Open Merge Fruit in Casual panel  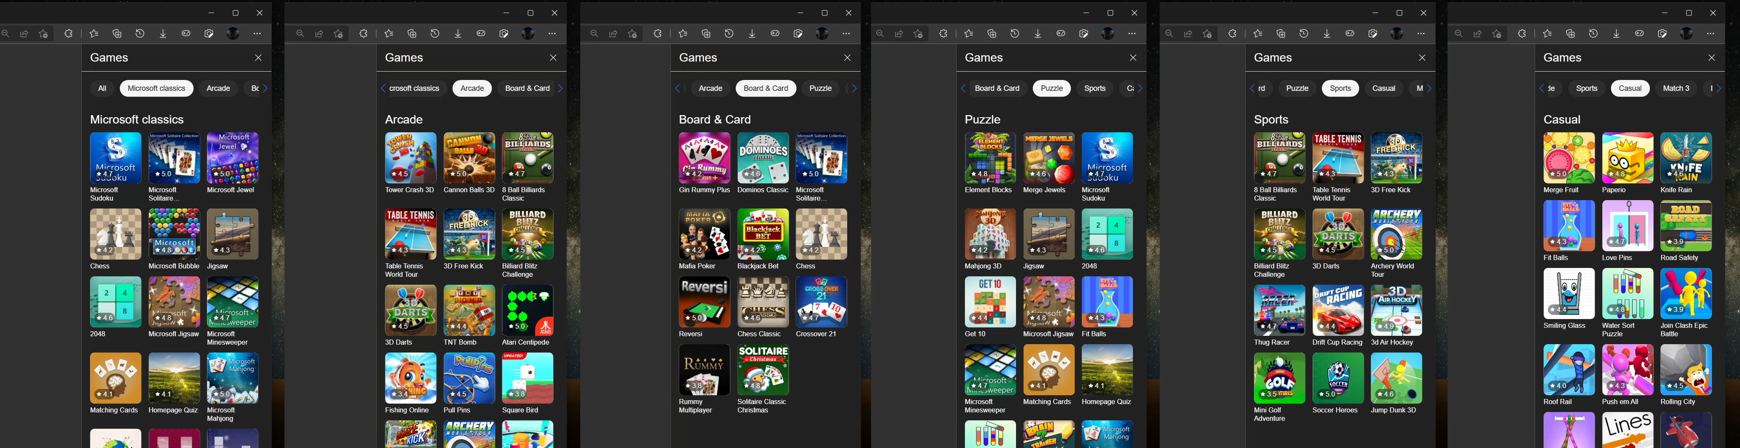(x=1569, y=162)
